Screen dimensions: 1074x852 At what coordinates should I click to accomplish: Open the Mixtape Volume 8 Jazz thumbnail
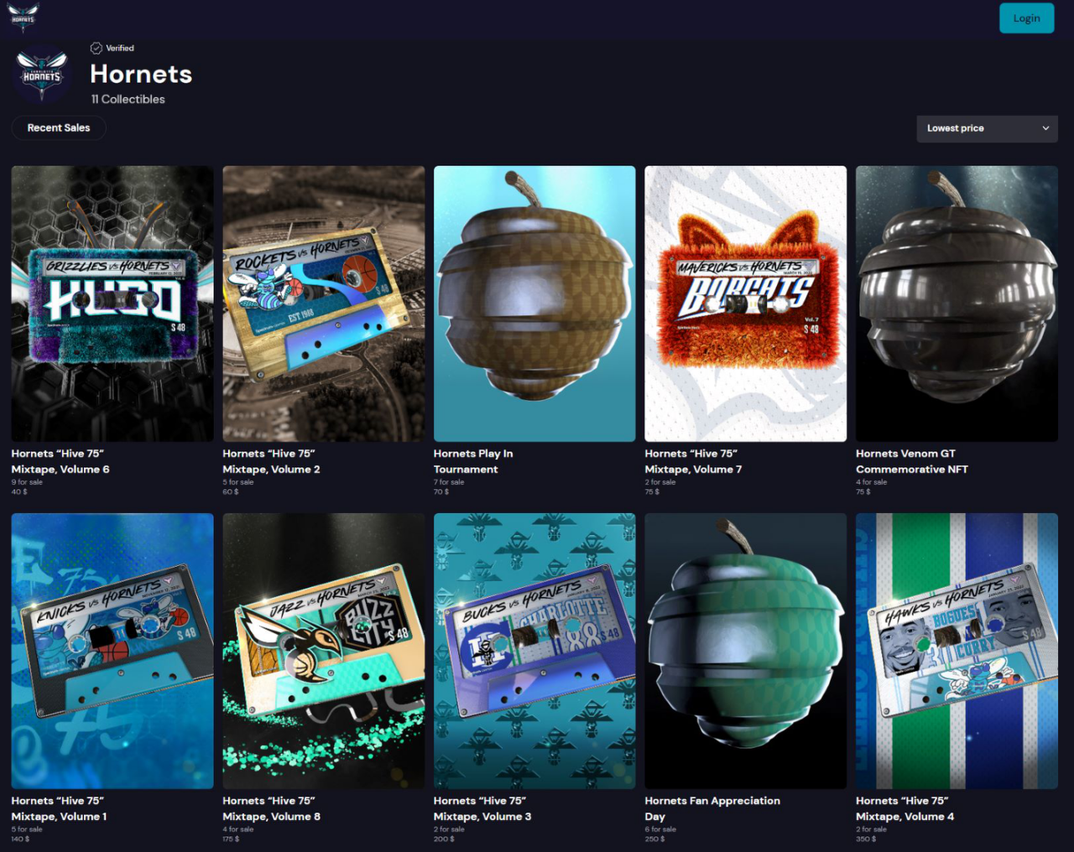coord(324,651)
